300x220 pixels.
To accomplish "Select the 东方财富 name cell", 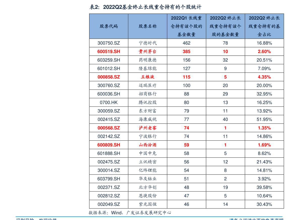I will [x=148, y=111].
